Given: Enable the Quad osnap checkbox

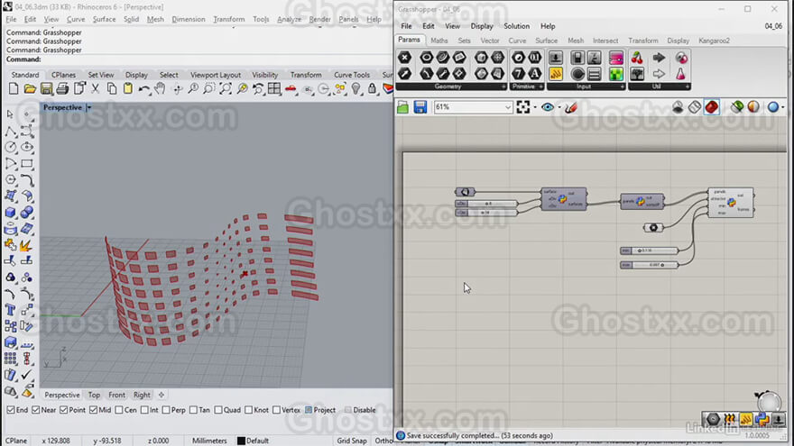Looking at the screenshot, I should click(218, 410).
